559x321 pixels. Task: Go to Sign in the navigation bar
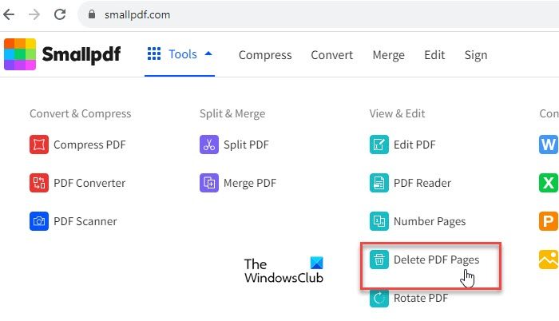476,55
